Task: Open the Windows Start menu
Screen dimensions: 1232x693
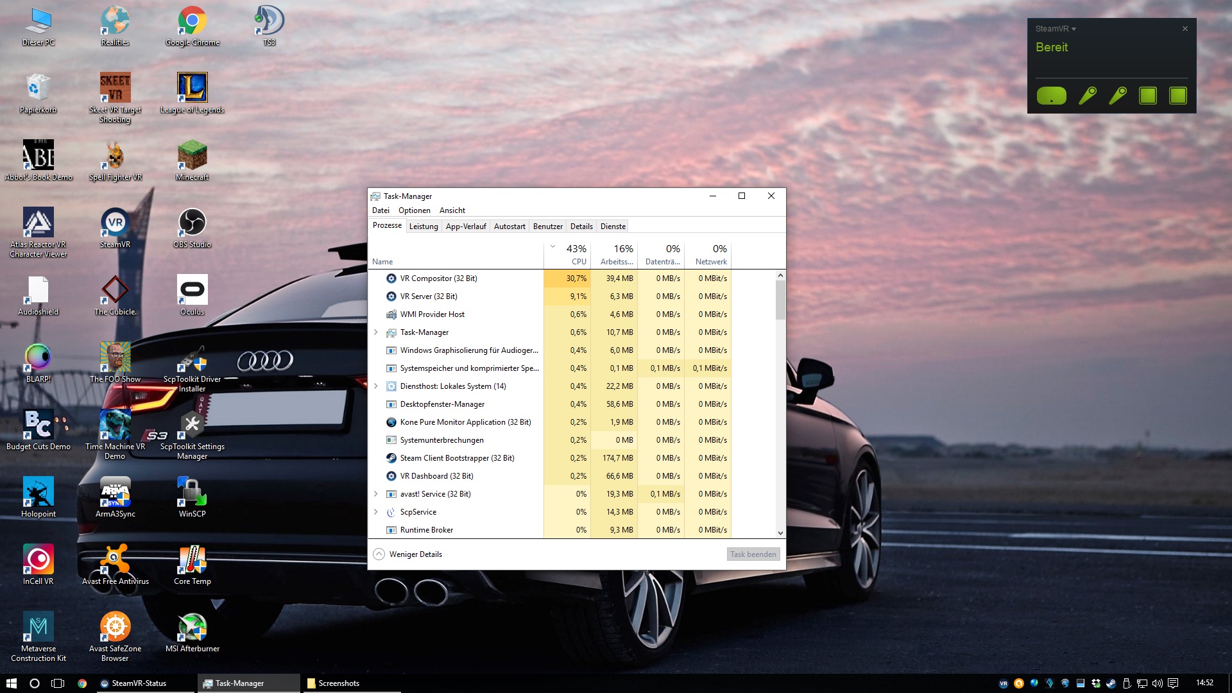Action: pos(11,683)
